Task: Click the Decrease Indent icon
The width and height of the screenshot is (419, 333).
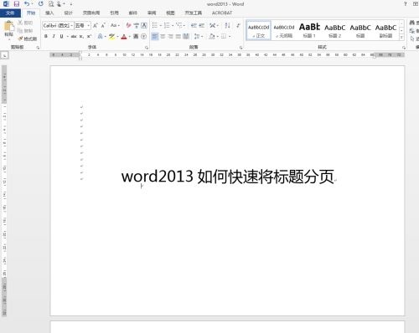Action: (194, 26)
